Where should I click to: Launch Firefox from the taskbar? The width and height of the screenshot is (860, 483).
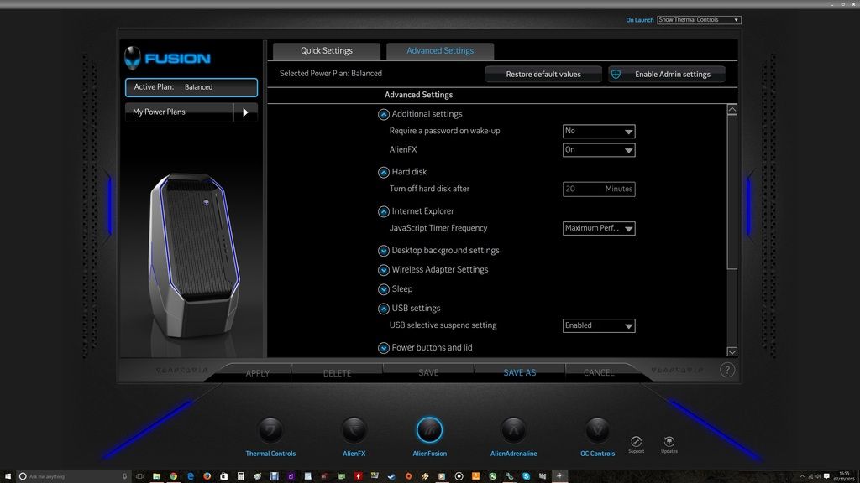pos(207,476)
